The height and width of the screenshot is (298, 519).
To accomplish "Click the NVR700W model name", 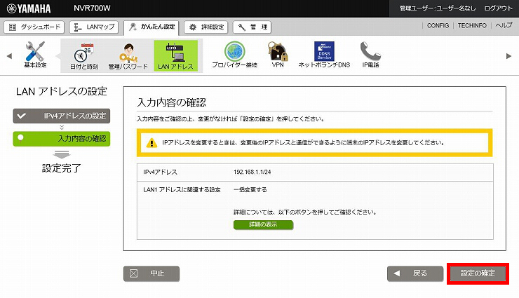I will click(x=92, y=8).
